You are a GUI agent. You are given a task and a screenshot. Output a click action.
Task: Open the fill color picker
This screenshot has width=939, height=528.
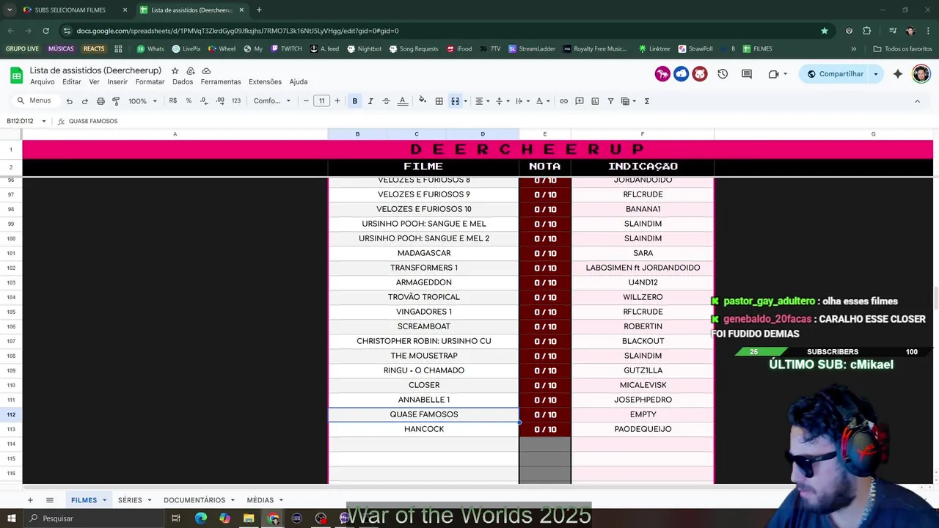pos(423,101)
